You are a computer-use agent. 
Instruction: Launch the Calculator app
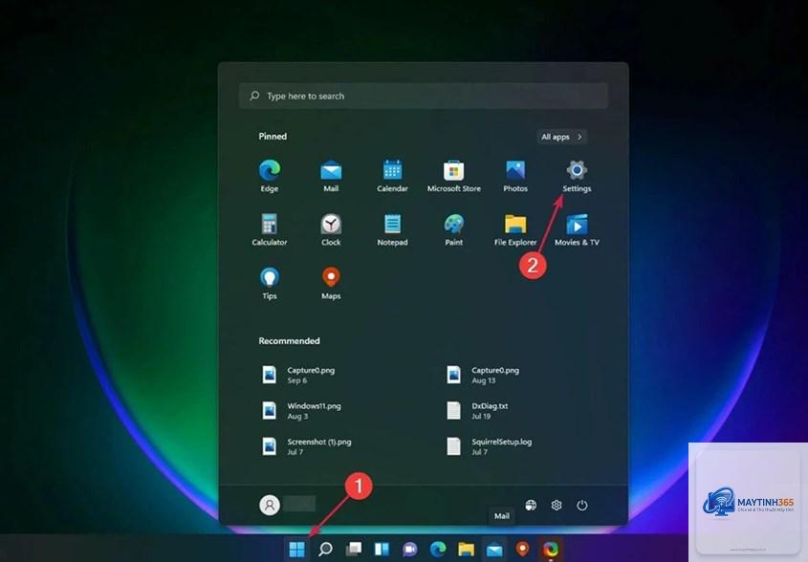click(x=269, y=229)
